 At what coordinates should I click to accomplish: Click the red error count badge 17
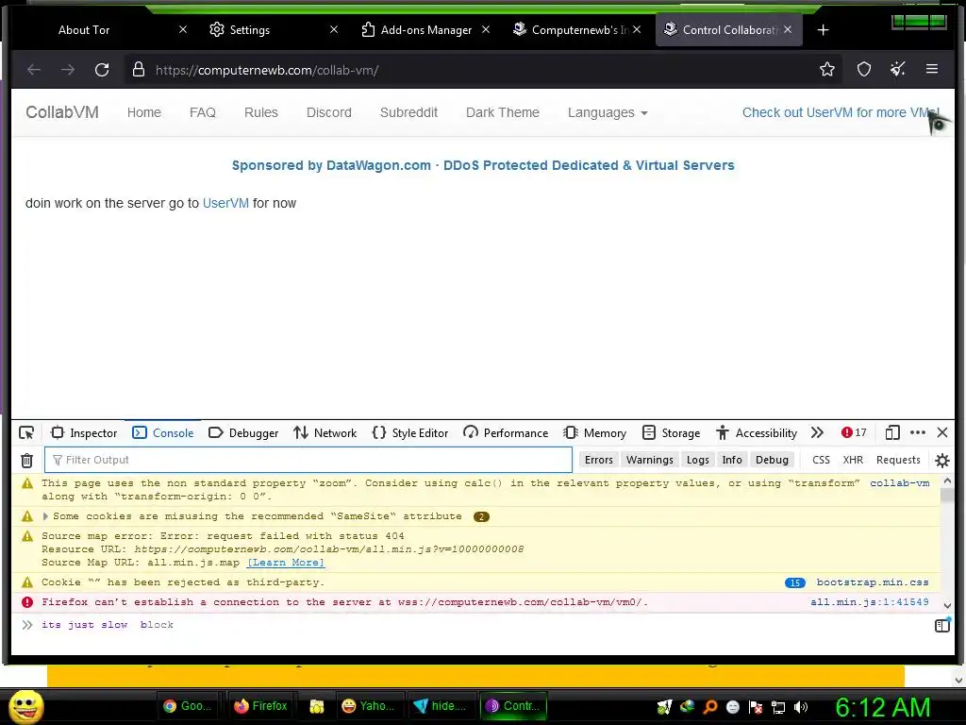pos(854,432)
